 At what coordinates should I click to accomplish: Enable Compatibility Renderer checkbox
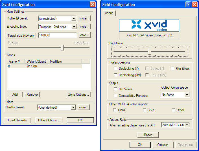click(115, 95)
